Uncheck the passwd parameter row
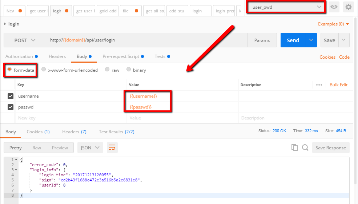Image resolution: width=358 pixels, height=204 pixels. (x=11, y=107)
